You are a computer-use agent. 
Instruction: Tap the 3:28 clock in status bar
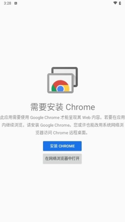tap(7, 3)
